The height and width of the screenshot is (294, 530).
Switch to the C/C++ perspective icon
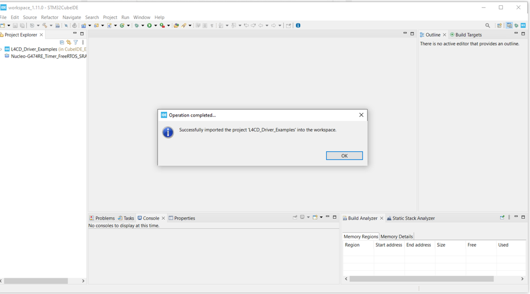click(509, 25)
